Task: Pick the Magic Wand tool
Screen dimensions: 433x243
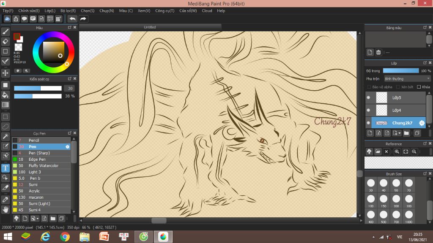Action: tap(5, 136)
